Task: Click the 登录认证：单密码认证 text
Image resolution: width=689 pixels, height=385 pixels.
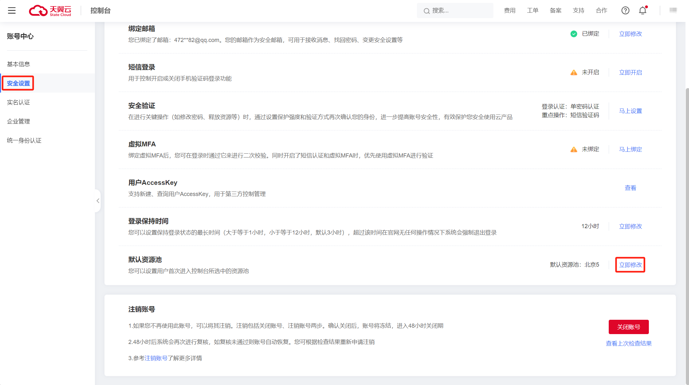Action: pyautogui.click(x=571, y=106)
